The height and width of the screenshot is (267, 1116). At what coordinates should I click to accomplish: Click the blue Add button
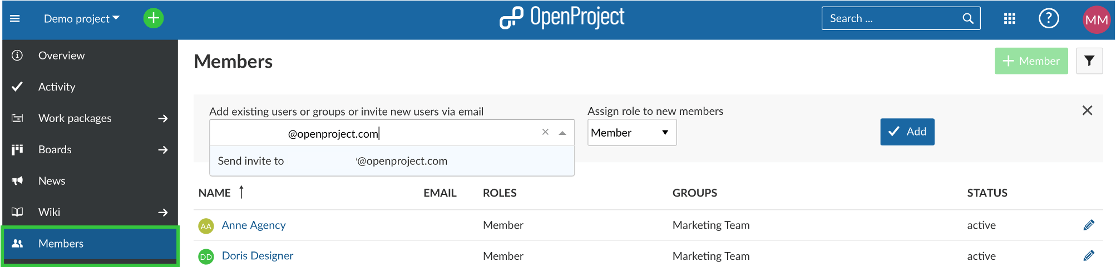[x=907, y=132]
